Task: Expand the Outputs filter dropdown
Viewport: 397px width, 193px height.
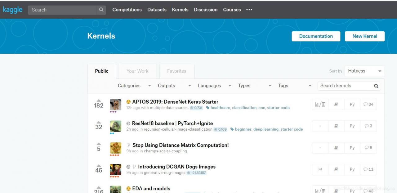Action: [x=174, y=86]
